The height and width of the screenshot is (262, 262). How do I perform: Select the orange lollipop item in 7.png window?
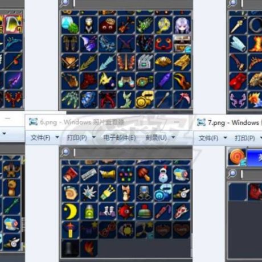[237, 157]
